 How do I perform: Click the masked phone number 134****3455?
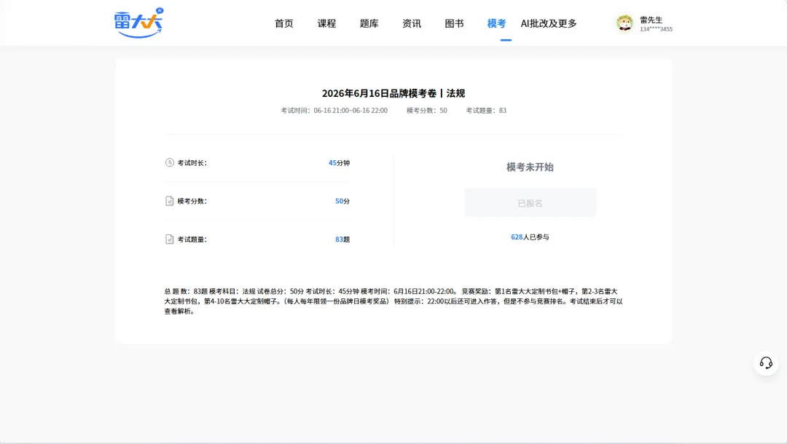(x=656, y=29)
